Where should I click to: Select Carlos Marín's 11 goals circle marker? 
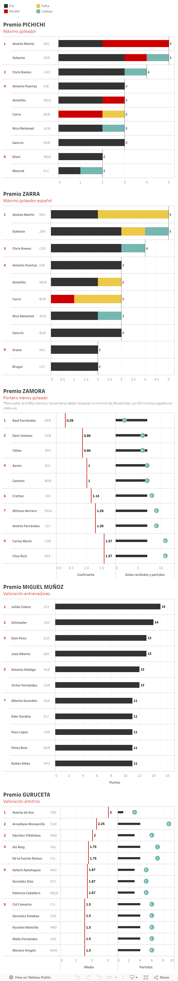click(x=165, y=541)
